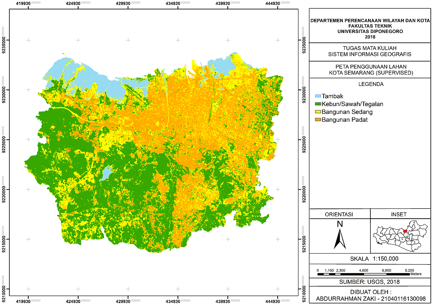Click the blue Tambak color swatch
Screen dimensions: 432x305
click(x=318, y=96)
